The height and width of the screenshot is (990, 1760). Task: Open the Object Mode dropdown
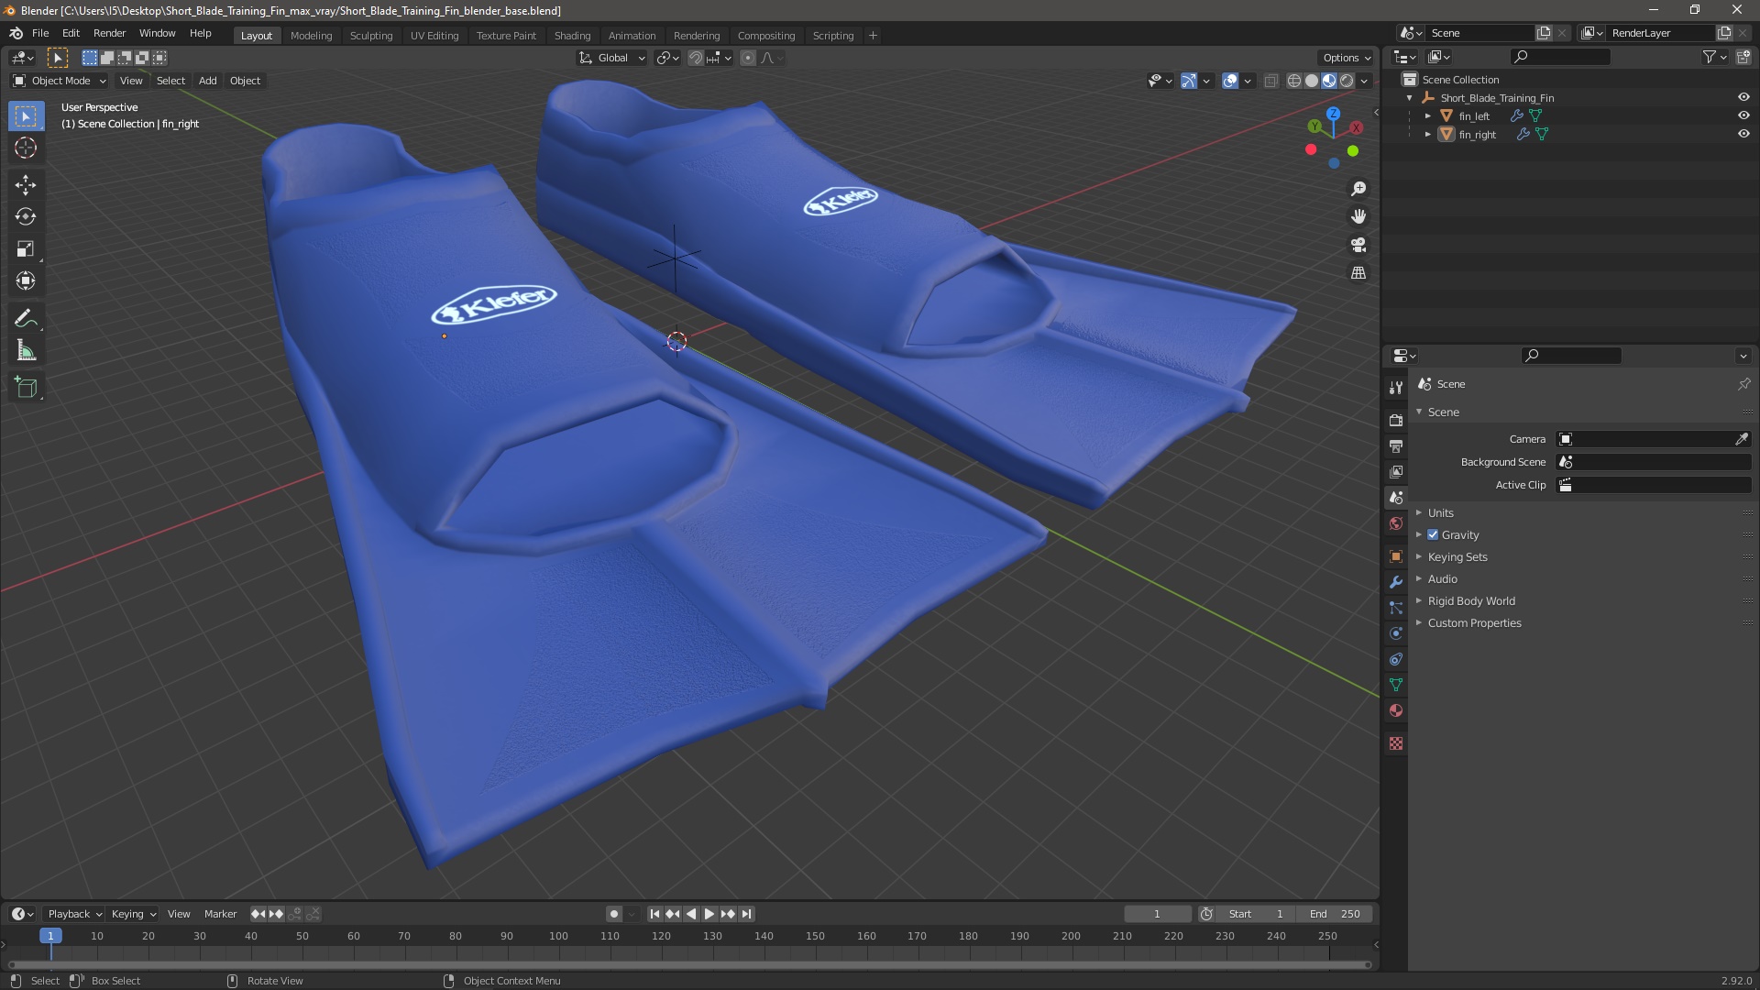pyautogui.click(x=60, y=81)
